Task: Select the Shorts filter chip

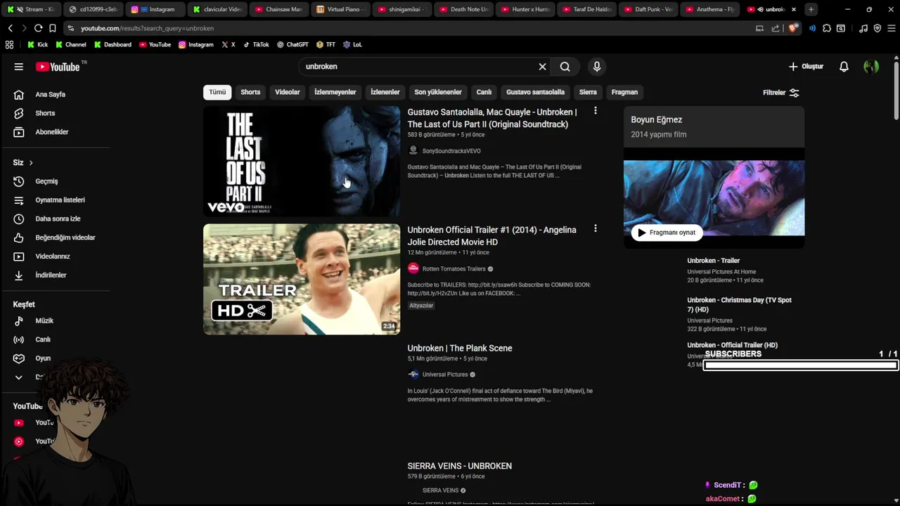Action: point(250,92)
